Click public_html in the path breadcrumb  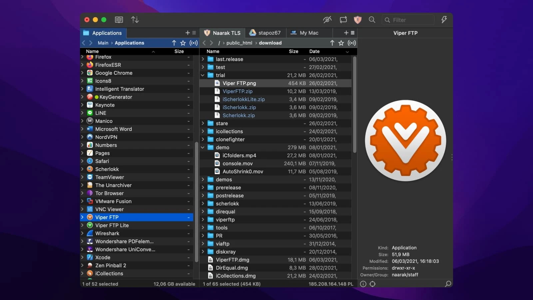coord(239,43)
